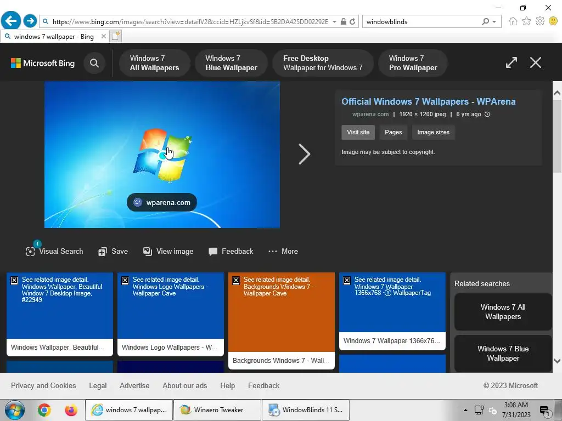Screen dimensions: 562x421
Task: Open related search 'Windows 7 All Wallpapers'
Action: coord(503,312)
